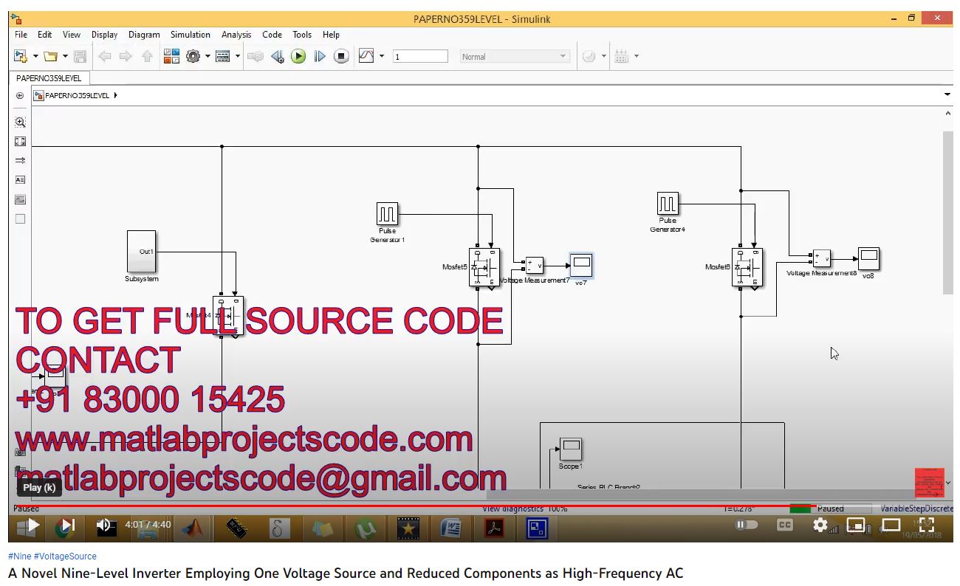Switch to the PAPERNO359LEVEL model tab

pos(49,77)
